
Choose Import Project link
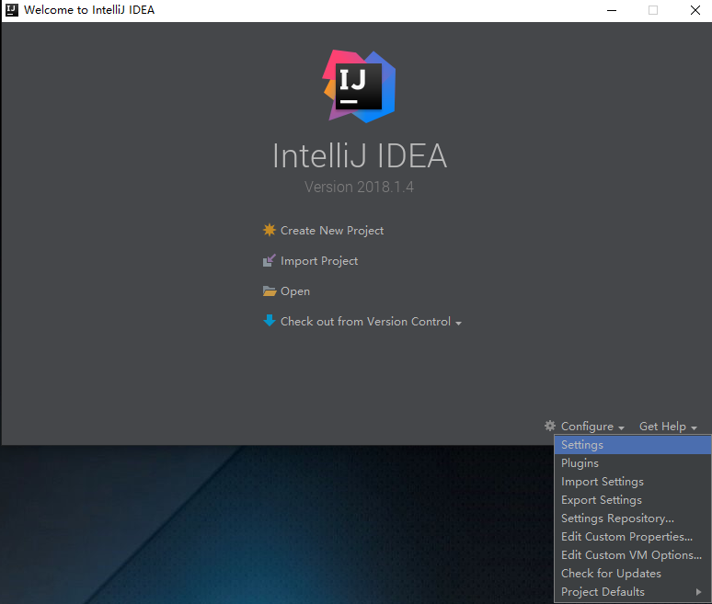pos(319,261)
